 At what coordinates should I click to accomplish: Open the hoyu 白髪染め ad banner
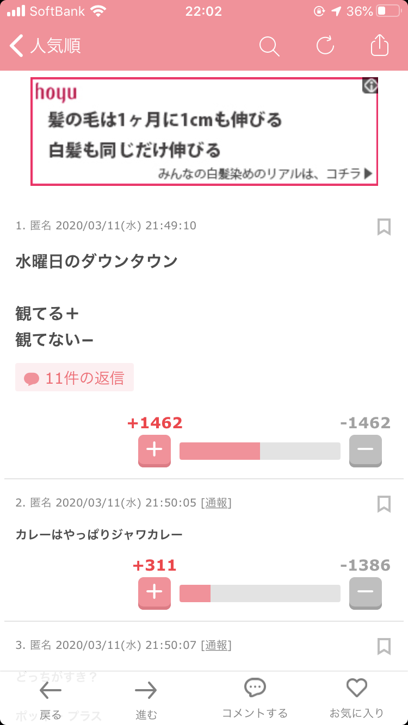point(204,132)
